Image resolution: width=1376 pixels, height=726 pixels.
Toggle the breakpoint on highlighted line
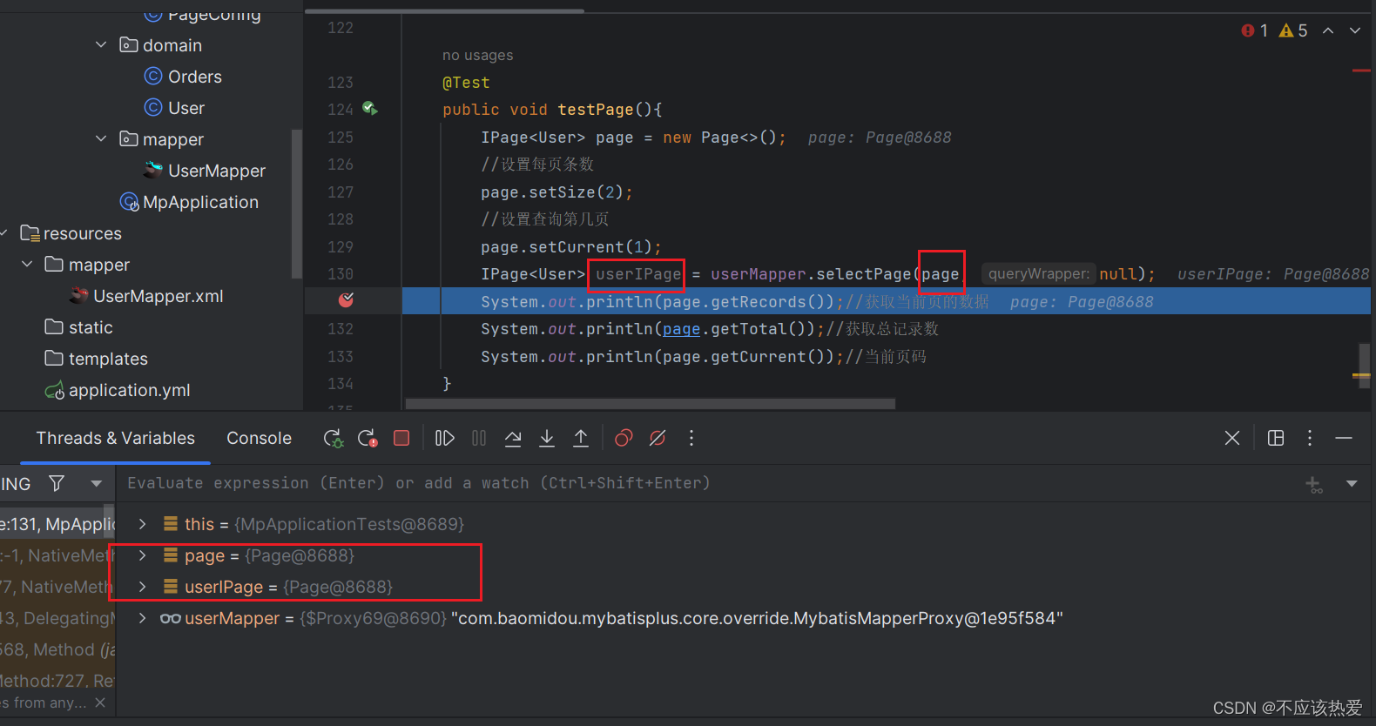click(346, 300)
